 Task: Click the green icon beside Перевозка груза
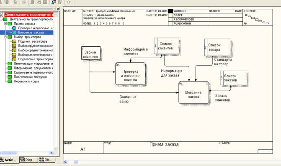[10, 81]
